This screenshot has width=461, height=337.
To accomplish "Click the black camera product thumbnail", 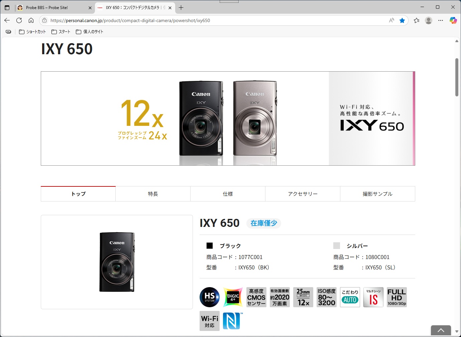I will click(117, 262).
